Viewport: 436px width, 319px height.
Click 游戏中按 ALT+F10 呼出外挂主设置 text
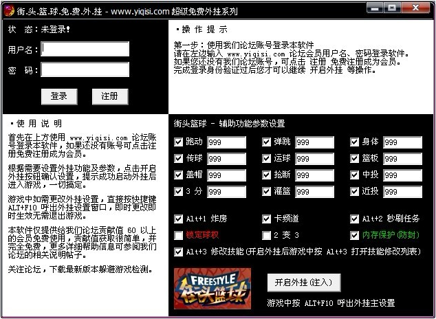pyautogui.click(x=331, y=302)
